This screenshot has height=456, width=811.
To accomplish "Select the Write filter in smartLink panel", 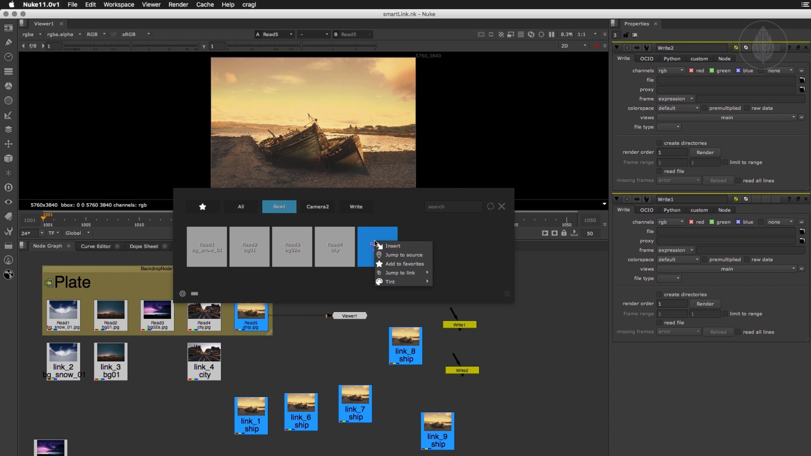I will click(356, 206).
